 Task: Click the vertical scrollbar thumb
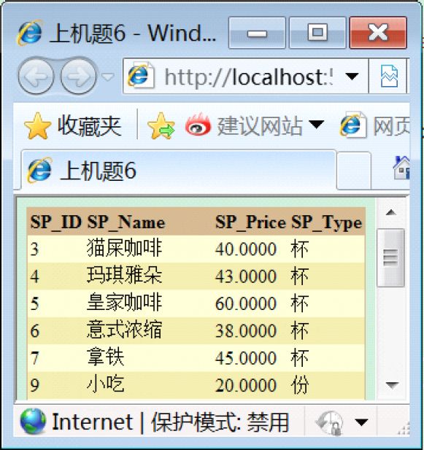390,257
